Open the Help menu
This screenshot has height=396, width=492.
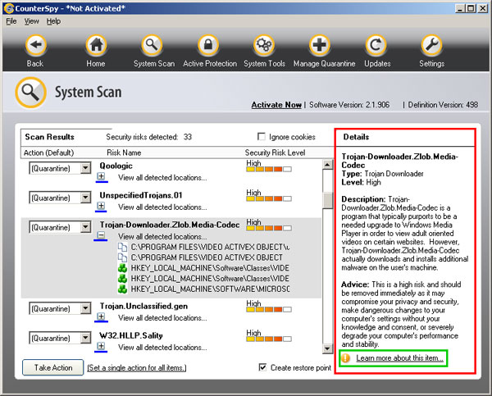[x=53, y=21]
